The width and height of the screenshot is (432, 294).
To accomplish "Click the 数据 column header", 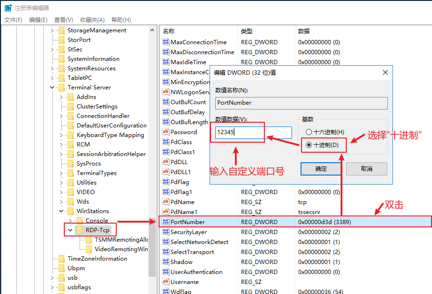I will pyautogui.click(x=303, y=31).
